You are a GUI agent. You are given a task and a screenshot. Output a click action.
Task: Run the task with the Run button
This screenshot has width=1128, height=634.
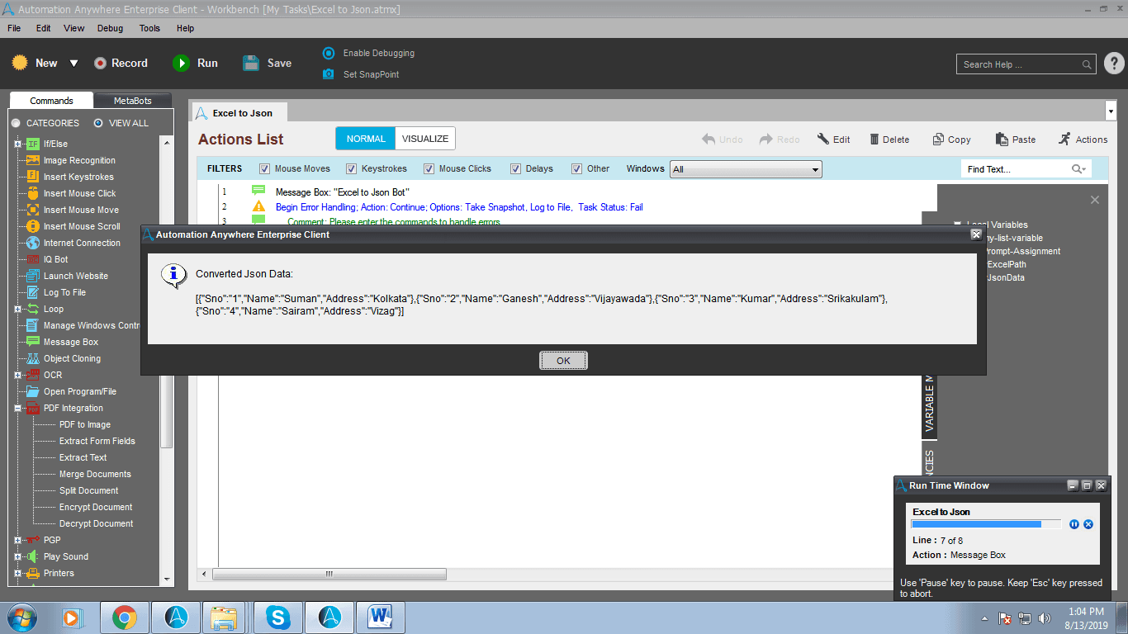pos(196,63)
